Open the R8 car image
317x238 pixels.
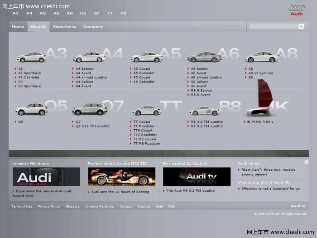(204, 111)
